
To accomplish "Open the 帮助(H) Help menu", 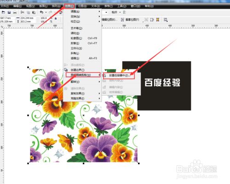I will pos(149,6).
